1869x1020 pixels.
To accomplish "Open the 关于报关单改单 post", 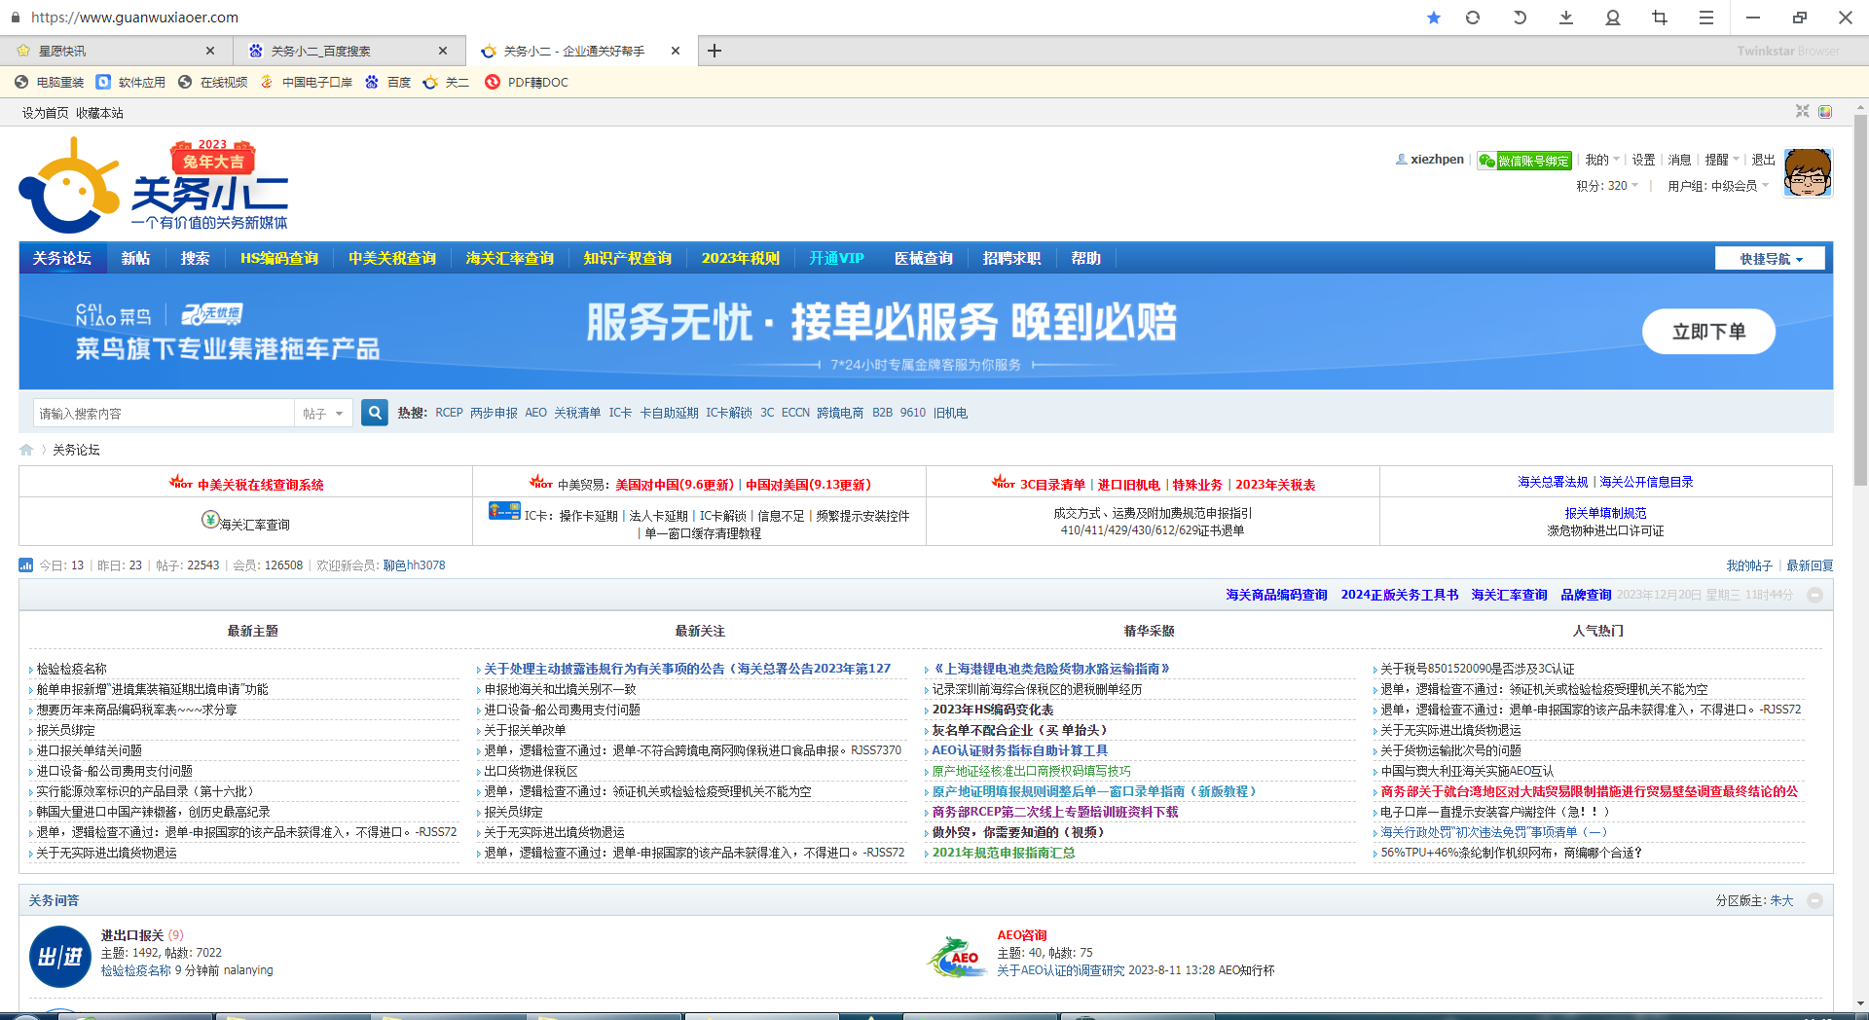I will click(x=525, y=730).
